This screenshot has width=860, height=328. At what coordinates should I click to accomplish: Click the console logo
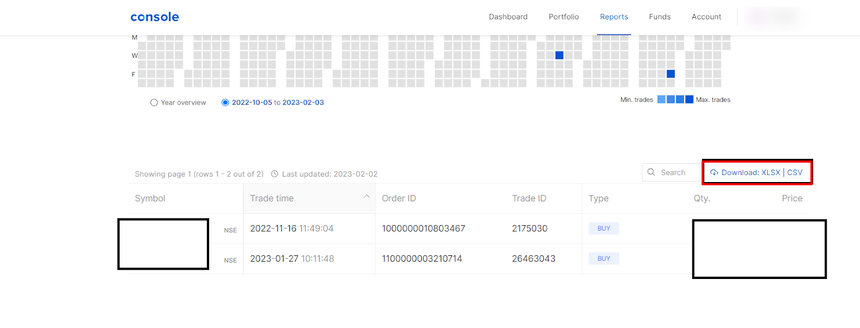click(155, 17)
